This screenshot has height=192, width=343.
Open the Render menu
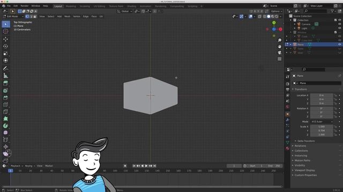(x=25, y=6)
